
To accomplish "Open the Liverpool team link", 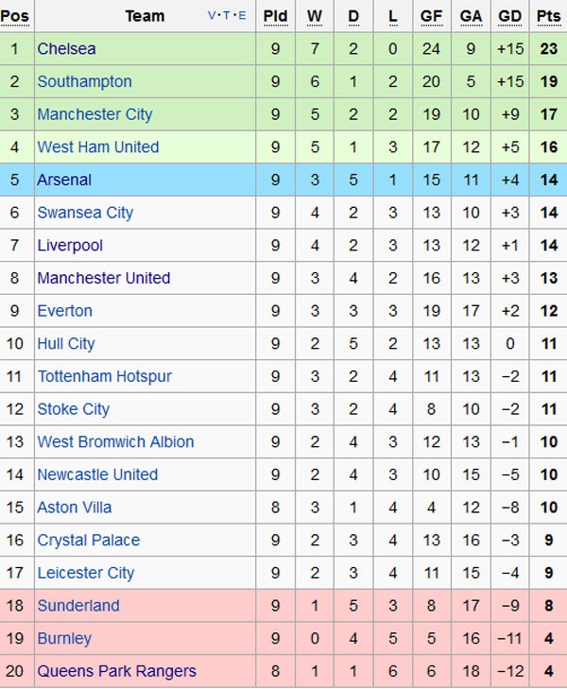I will tap(70, 246).
